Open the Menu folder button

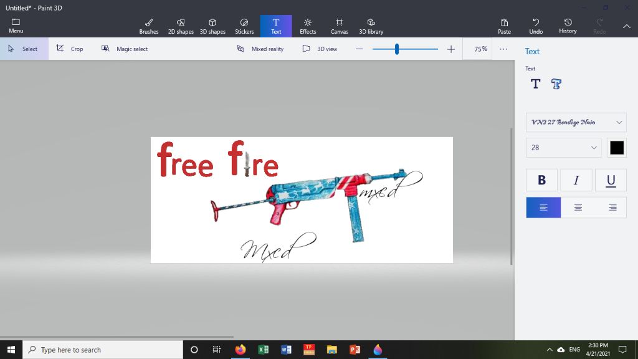[x=16, y=26]
